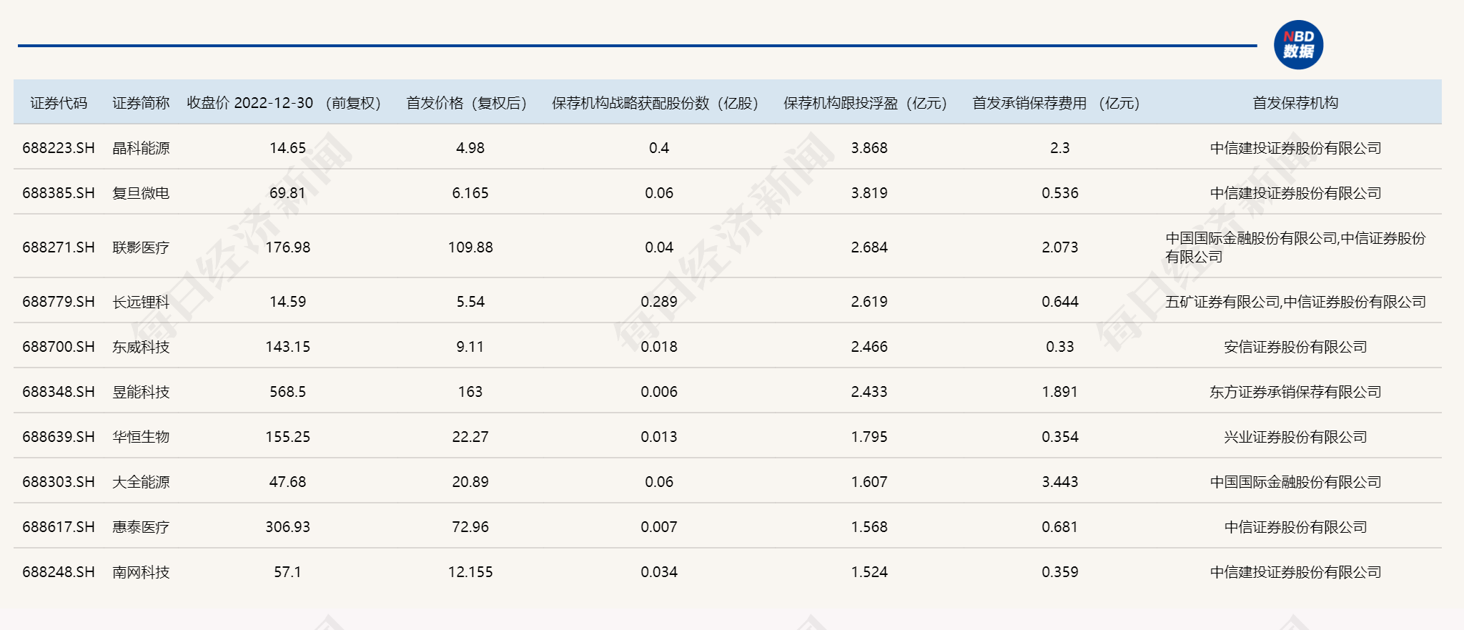This screenshot has height=630, width=1464.
Task: Click sponsor in 长远锂科 row
Action: tap(1295, 302)
